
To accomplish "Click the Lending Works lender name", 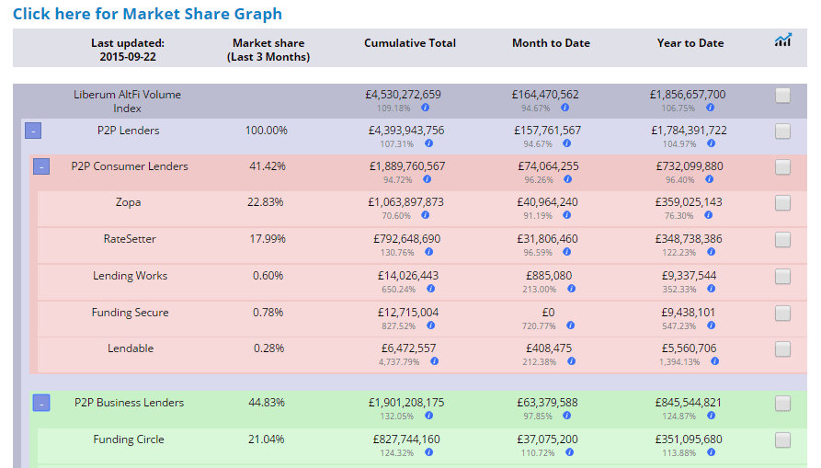I will (x=130, y=276).
